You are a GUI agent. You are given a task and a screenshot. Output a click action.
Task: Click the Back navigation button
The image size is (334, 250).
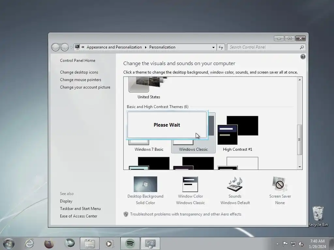55,47
